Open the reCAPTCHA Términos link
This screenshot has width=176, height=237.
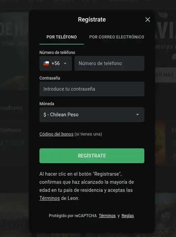pos(107,216)
